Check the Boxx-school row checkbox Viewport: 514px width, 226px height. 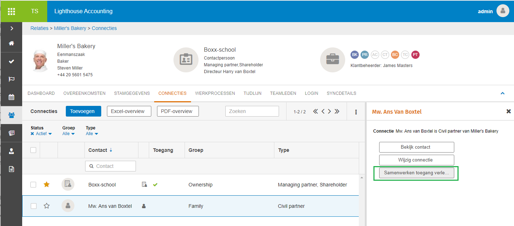pos(33,185)
